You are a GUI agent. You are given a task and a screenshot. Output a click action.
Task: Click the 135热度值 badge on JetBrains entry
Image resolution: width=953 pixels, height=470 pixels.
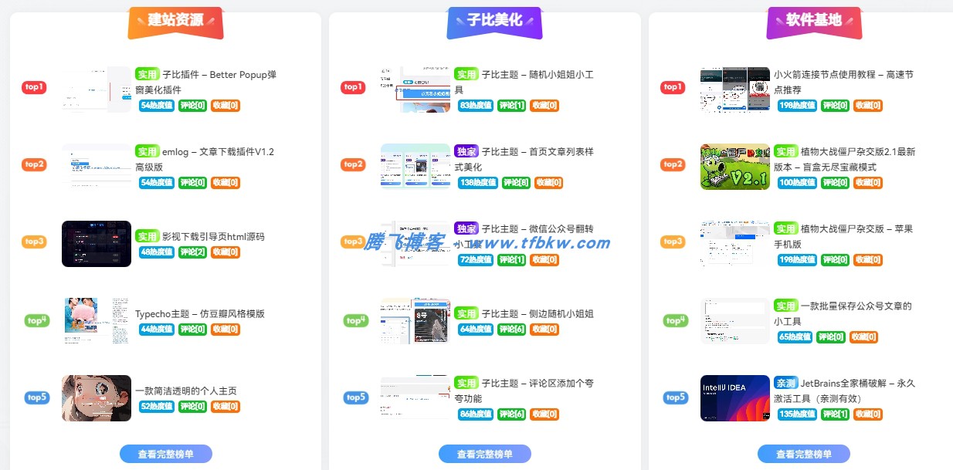pyautogui.click(x=797, y=414)
